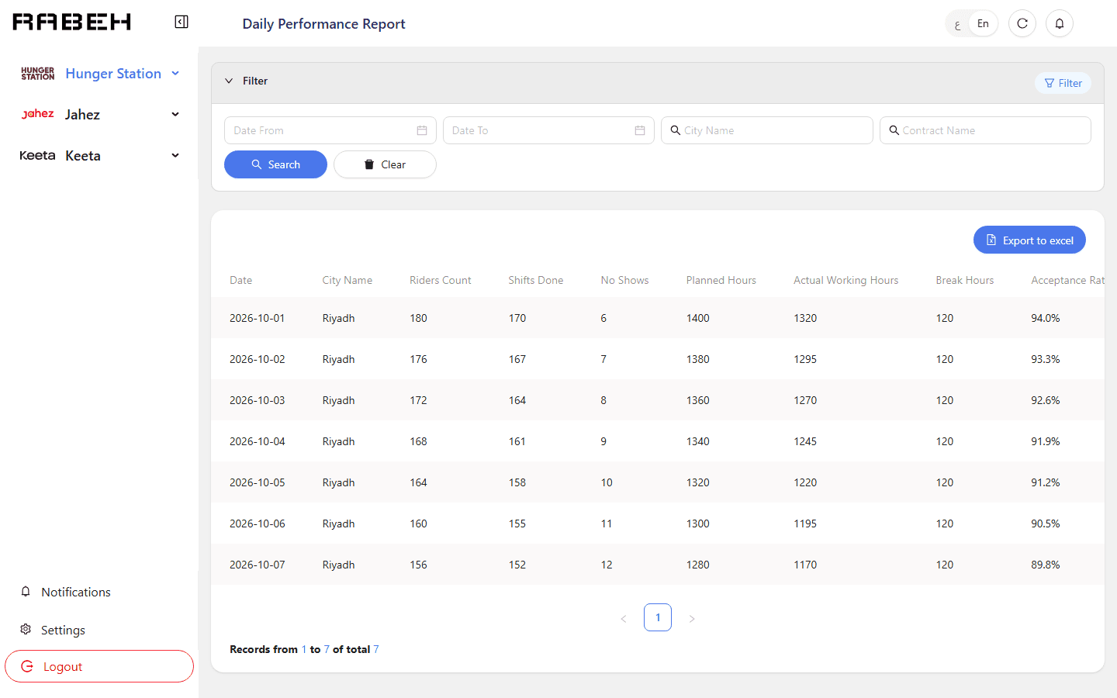Click the Date column header
The height and width of the screenshot is (698, 1117).
[240, 280]
